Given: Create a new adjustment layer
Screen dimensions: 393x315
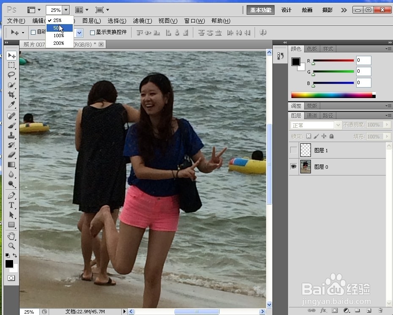Looking at the screenshot, I should pos(346,310).
